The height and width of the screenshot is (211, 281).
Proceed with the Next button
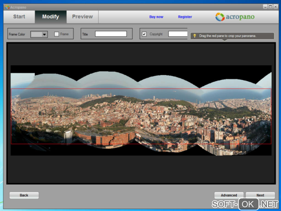[260, 195]
